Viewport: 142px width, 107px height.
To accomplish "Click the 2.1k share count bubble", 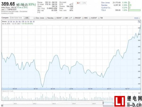I will [x=84, y=3].
